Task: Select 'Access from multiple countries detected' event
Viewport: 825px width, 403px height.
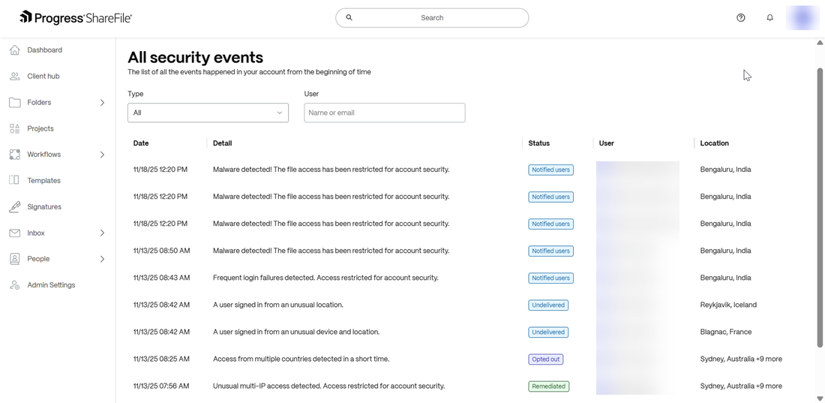Action: [301, 359]
